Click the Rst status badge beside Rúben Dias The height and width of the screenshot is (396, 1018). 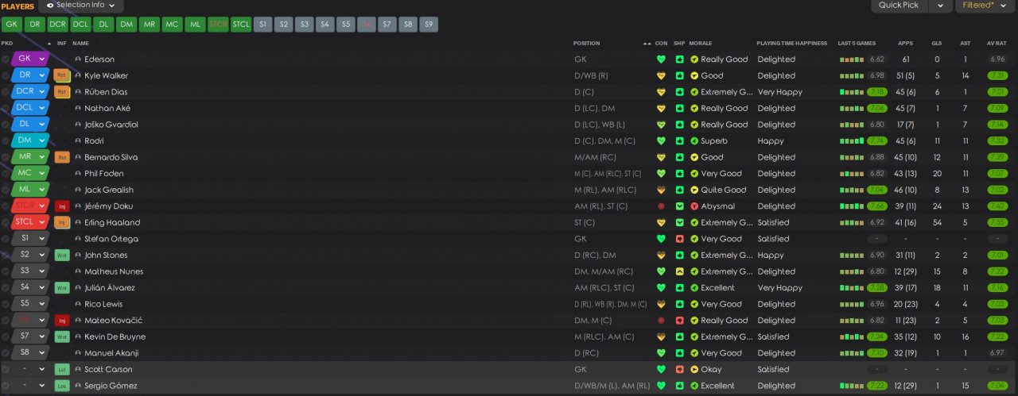click(62, 92)
